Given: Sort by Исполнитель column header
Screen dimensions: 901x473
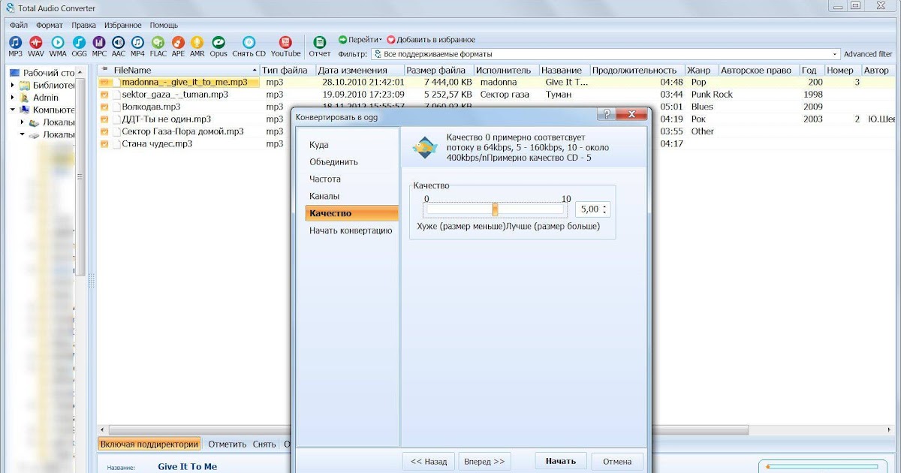Looking at the screenshot, I should pos(506,71).
